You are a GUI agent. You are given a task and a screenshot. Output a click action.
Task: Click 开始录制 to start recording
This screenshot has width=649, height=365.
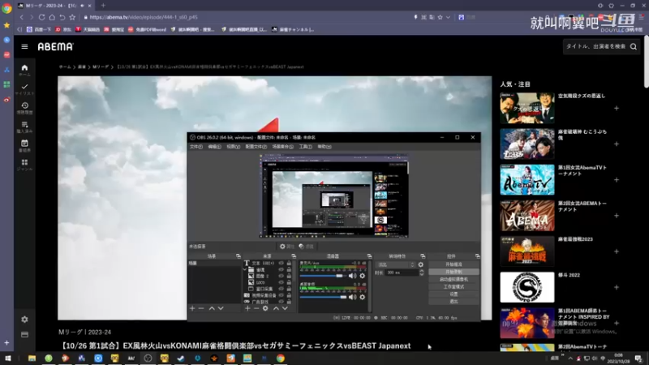point(453,272)
